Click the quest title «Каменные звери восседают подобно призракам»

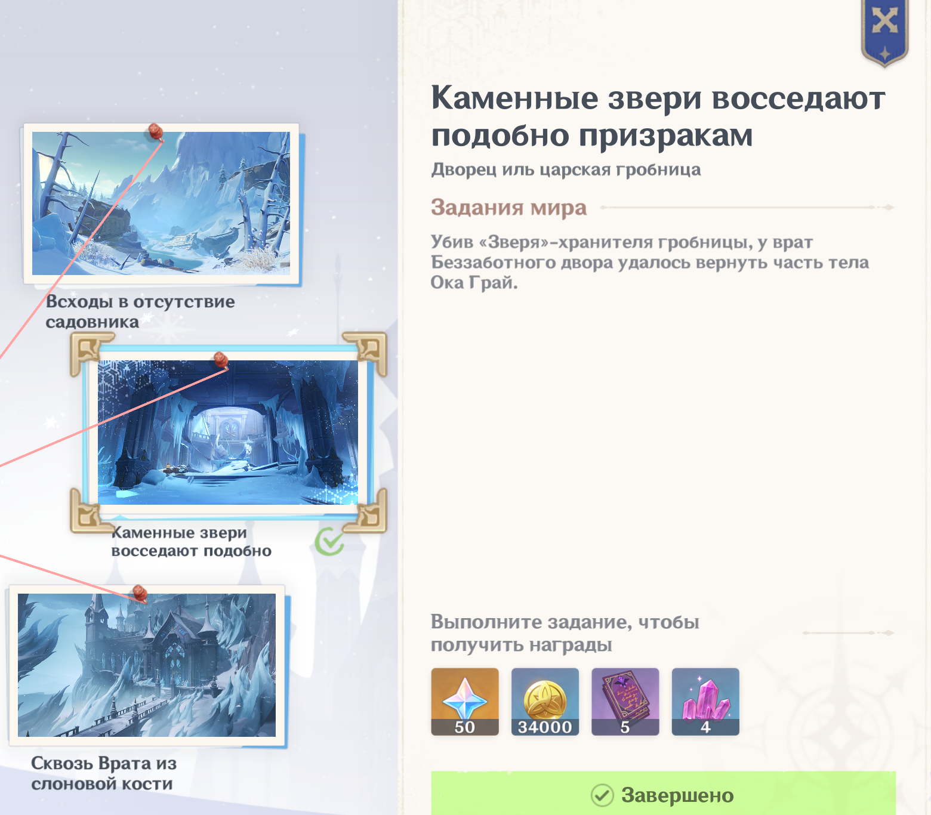pyautogui.click(x=658, y=116)
